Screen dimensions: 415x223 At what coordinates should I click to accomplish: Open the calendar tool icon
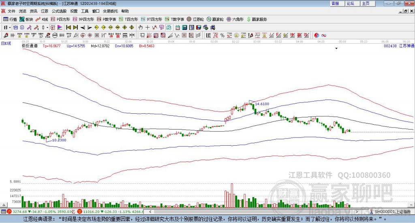point(178,28)
